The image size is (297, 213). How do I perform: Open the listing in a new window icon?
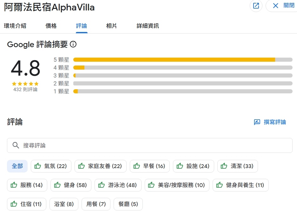(256, 6)
